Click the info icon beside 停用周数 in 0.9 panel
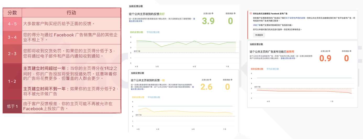Image resolution: width=363 pixels, height=139 pixels. (350, 51)
